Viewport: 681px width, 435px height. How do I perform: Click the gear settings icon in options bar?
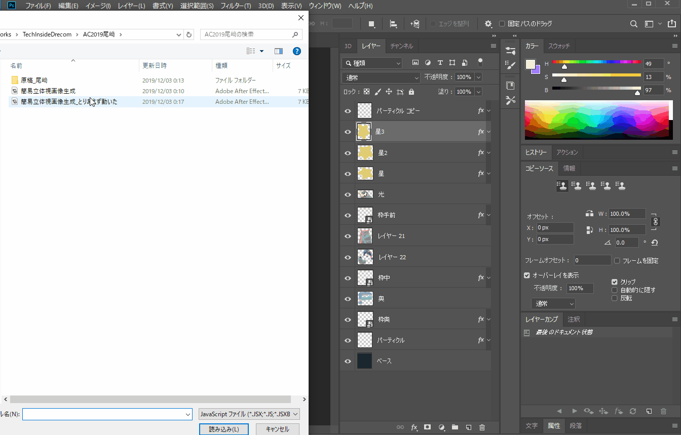coord(488,24)
